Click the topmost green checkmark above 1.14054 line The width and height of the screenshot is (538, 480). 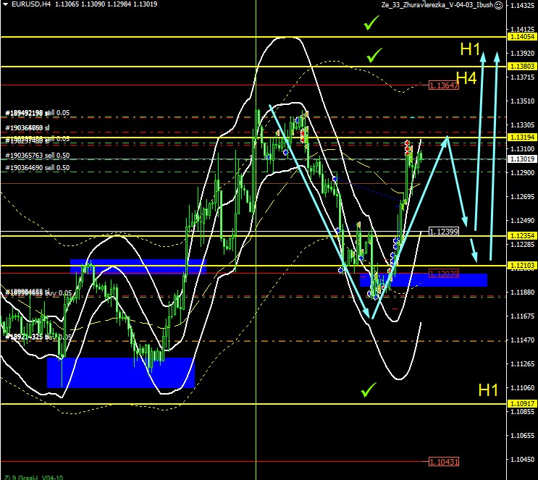click(x=371, y=24)
